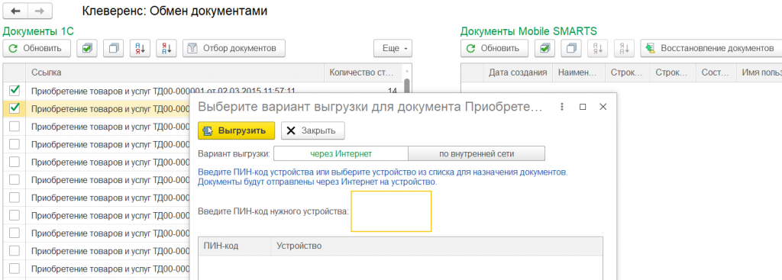Click the Закрыть button in the dialog
The width and height of the screenshot is (782, 280).
pos(312,130)
